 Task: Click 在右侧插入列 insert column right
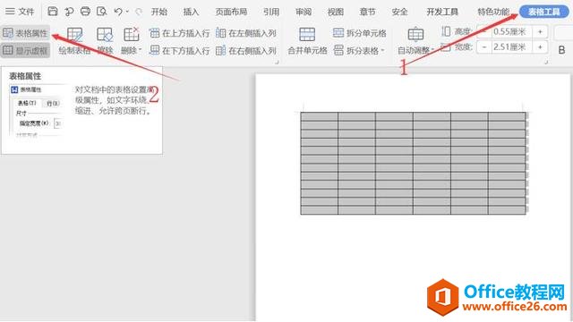point(246,50)
